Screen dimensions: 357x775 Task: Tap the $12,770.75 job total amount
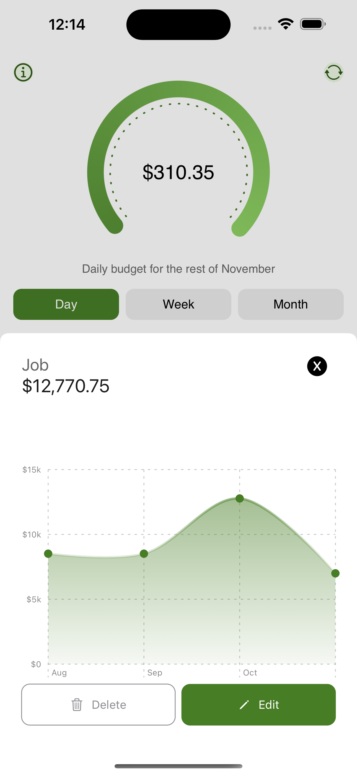click(x=66, y=386)
